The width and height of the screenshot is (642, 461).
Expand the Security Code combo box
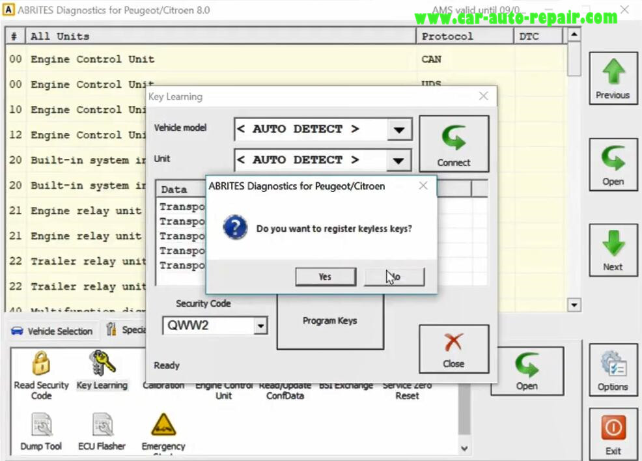pyautogui.click(x=260, y=326)
